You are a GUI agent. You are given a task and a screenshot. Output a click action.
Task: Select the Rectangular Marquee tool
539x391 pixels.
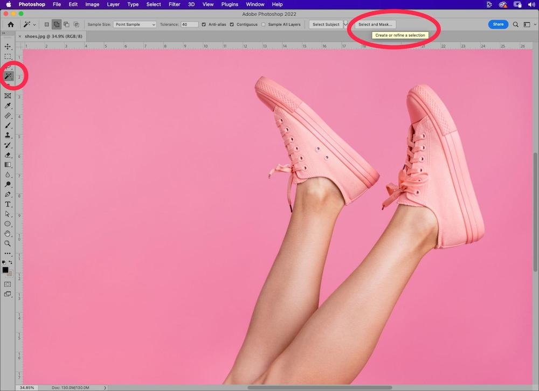tap(8, 57)
